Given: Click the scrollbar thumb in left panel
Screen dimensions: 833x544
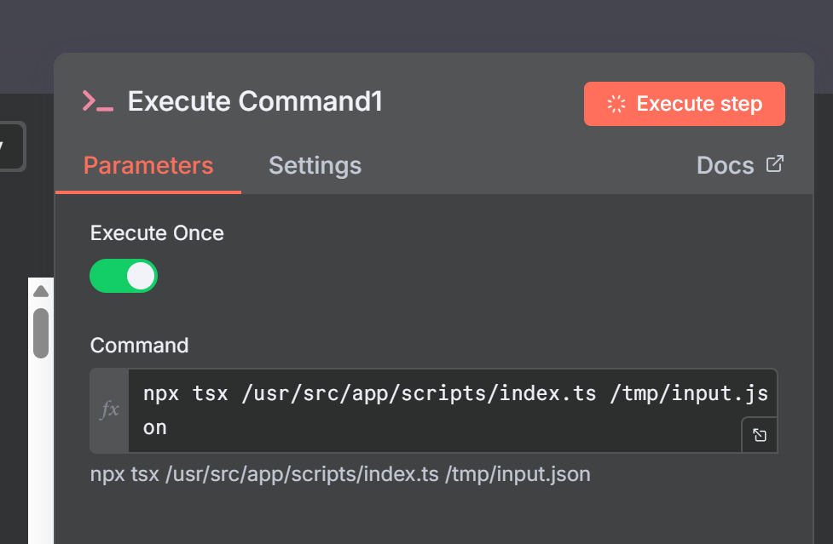Looking at the screenshot, I should pos(41,333).
